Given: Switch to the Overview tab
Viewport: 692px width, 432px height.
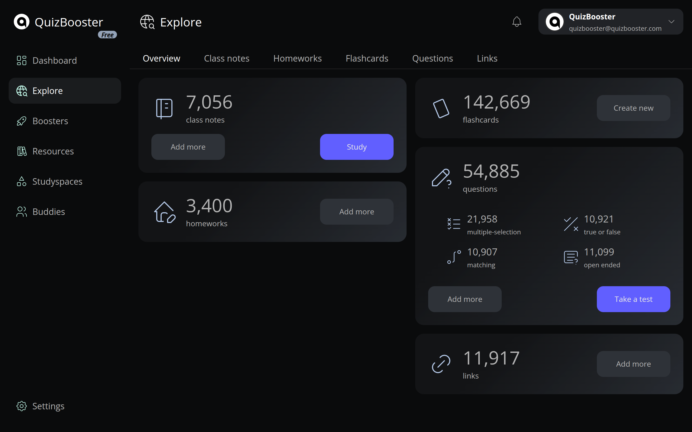Looking at the screenshot, I should tap(162, 58).
